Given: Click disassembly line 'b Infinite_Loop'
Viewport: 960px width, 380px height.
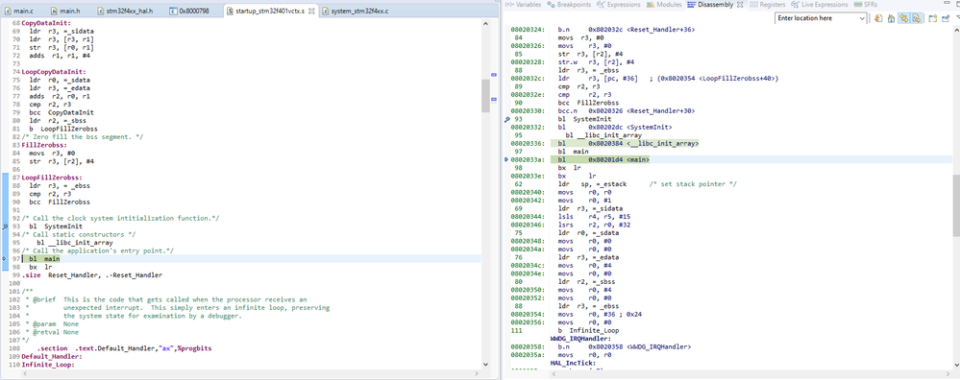Looking at the screenshot, I should tap(588, 330).
